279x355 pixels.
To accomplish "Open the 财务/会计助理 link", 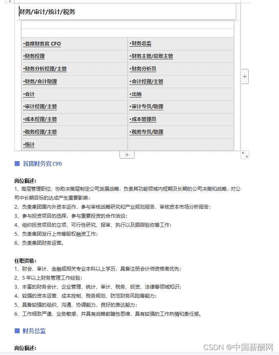I will pos(40,82).
